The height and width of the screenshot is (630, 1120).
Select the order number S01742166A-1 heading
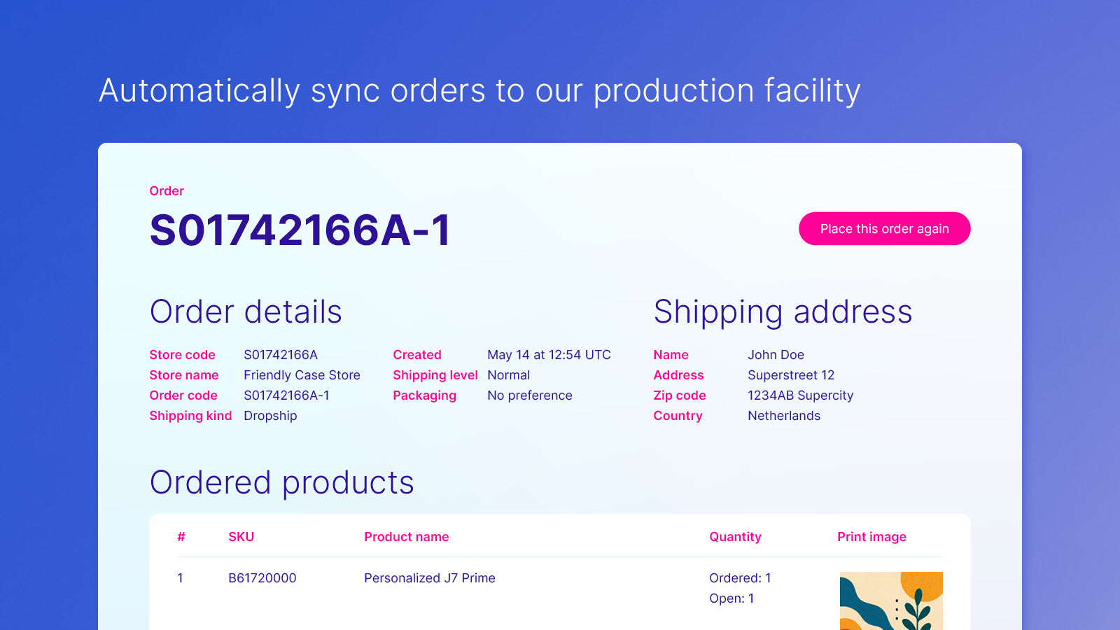click(300, 230)
